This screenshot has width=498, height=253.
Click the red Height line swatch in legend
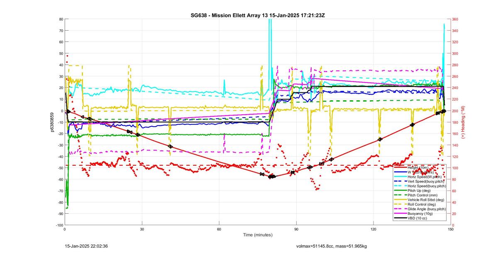400,167
